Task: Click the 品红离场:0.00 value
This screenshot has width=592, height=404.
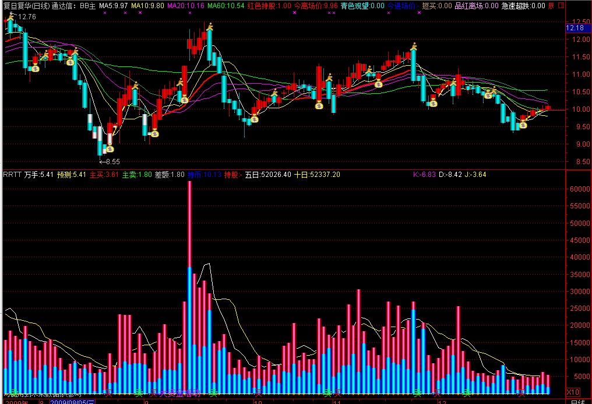Action: (x=477, y=6)
